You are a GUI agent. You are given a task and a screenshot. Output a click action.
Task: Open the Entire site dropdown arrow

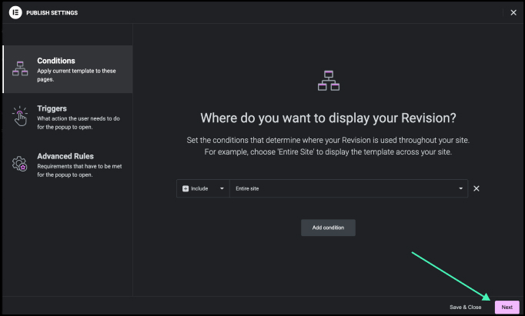(x=460, y=188)
